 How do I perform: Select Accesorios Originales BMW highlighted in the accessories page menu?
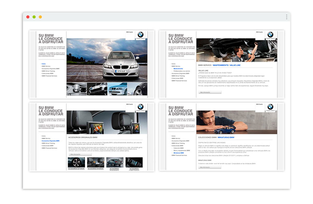pos(50,141)
